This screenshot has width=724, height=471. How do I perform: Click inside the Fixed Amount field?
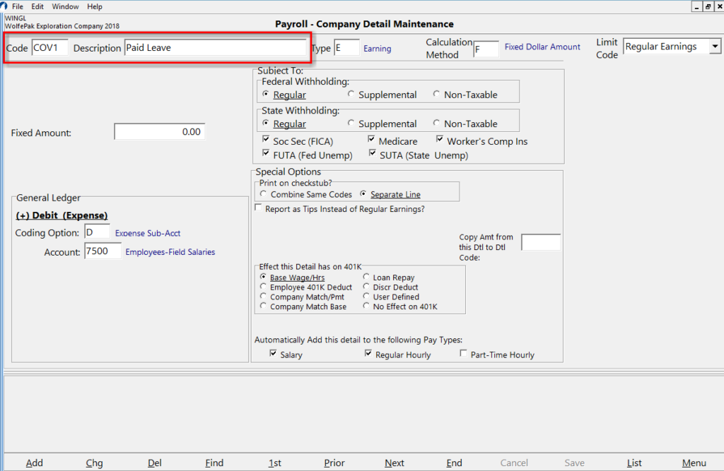pos(159,132)
